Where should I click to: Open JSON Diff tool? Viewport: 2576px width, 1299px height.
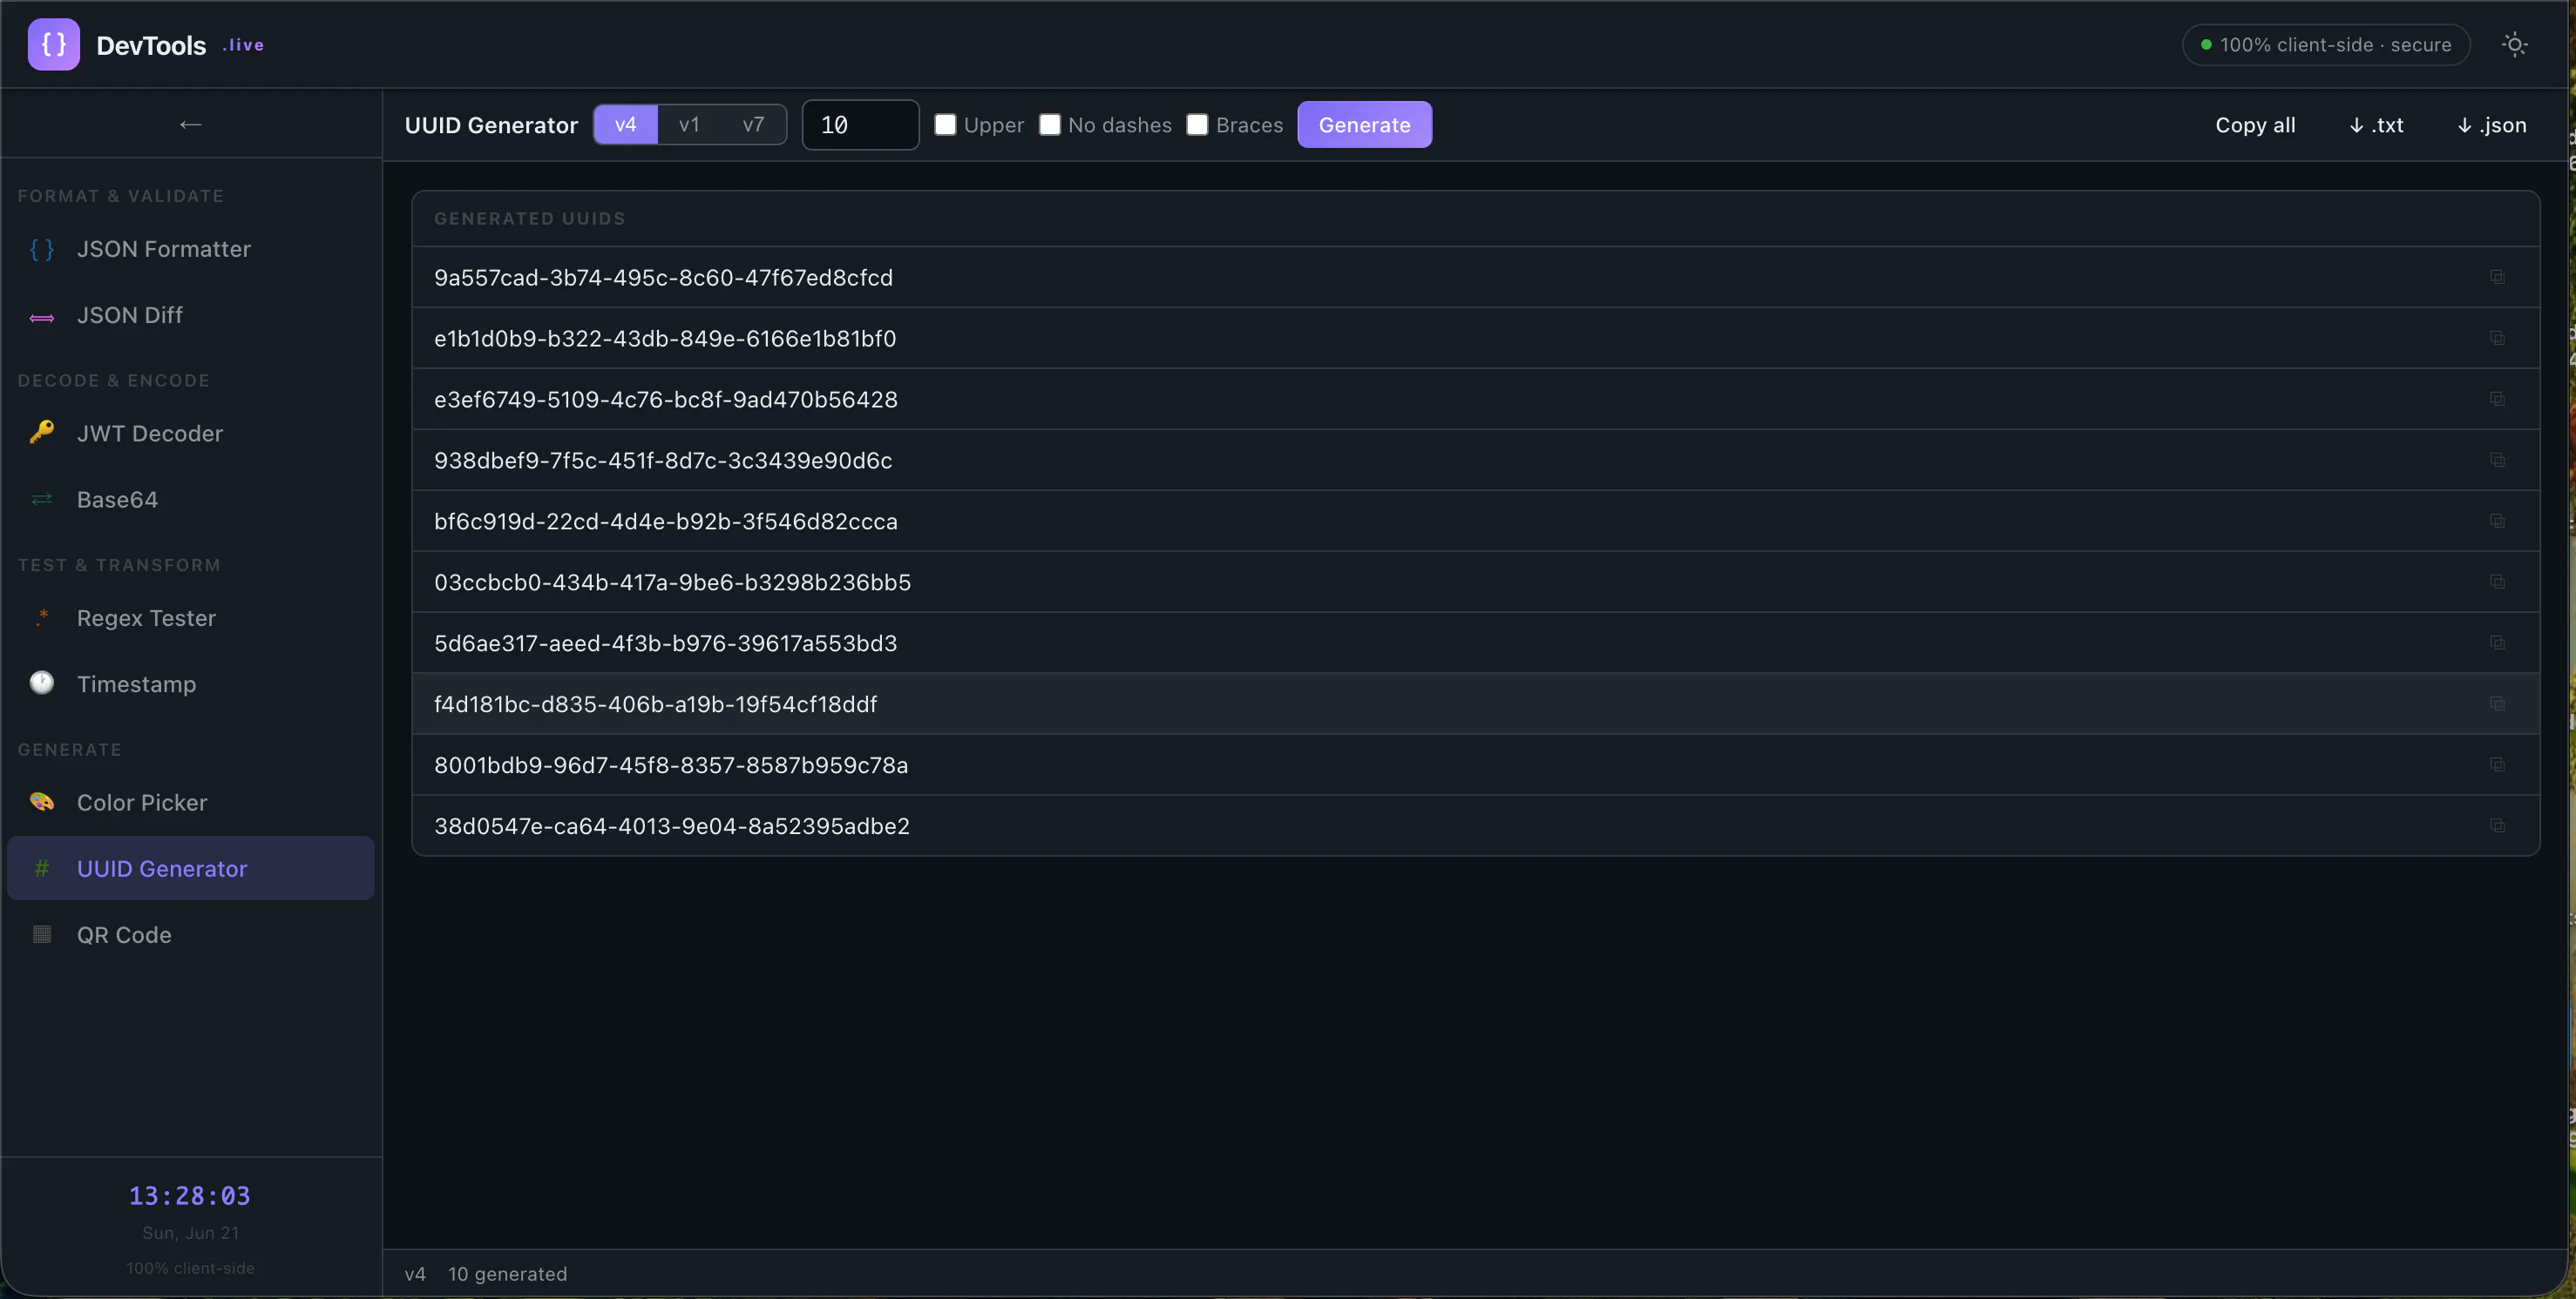190,315
